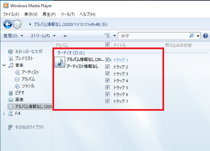The width and height of the screenshot is (210, 151).
Task: Click the CD icon for アルバム情報なし in sidebar
Action: point(11,107)
